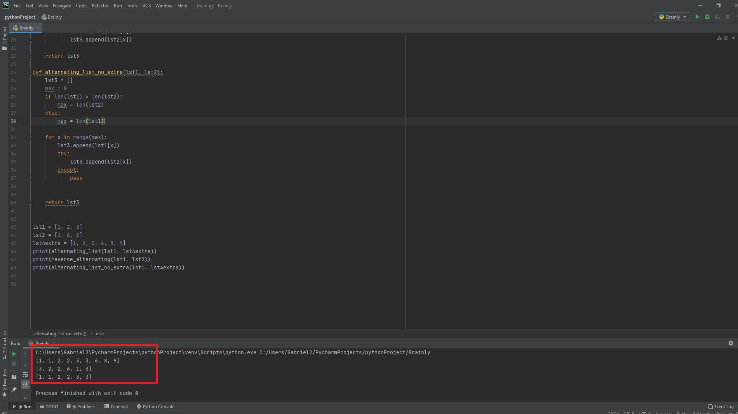Open the Navigate menu

point(62,6)
